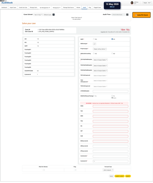This screenshot has width=153, height=183.
Task: Open the Region dropdown
Action: (147, 3)
